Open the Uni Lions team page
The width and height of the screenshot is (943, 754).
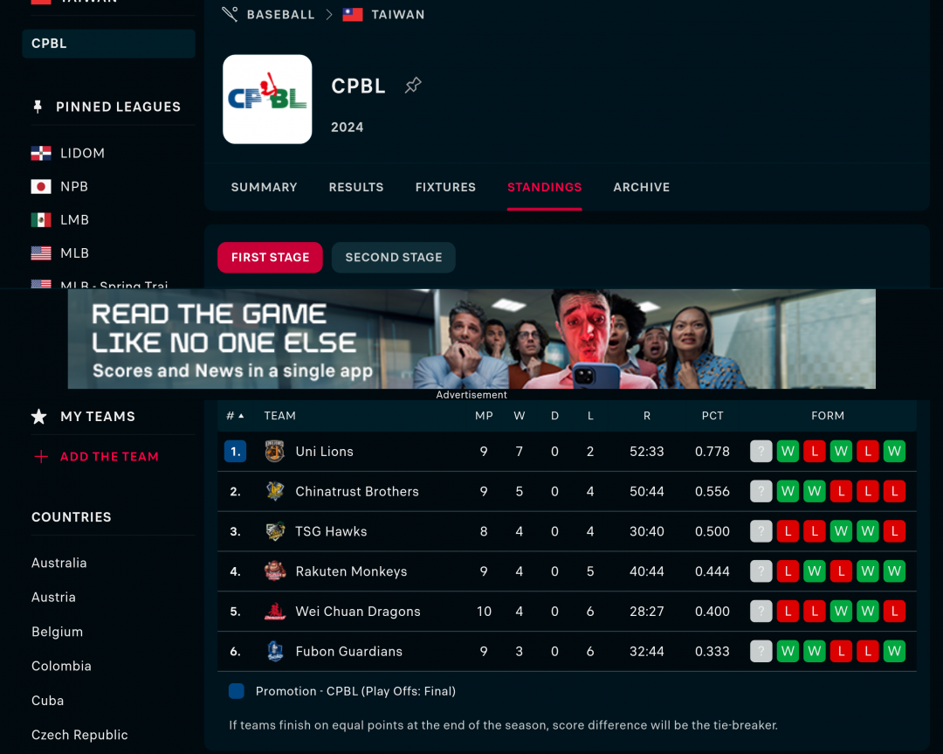[324, 452]
